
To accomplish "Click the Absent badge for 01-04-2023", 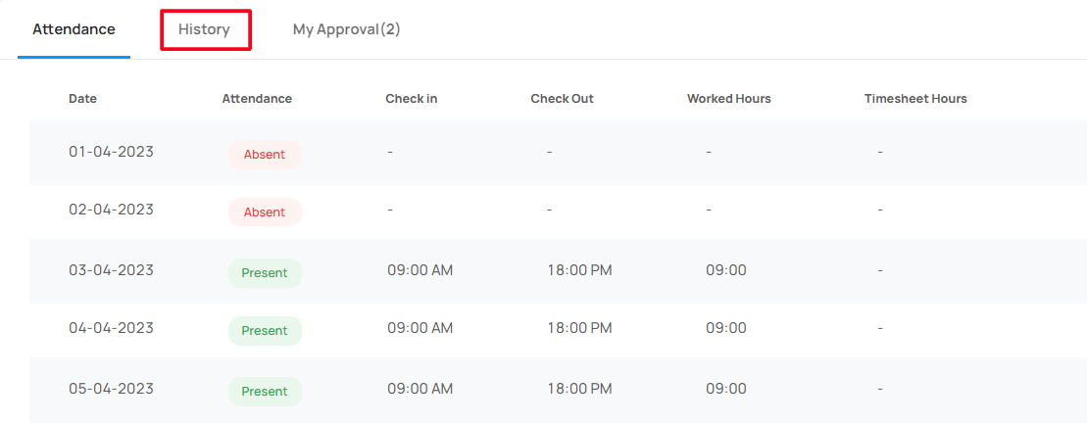I will click(265, 155).
